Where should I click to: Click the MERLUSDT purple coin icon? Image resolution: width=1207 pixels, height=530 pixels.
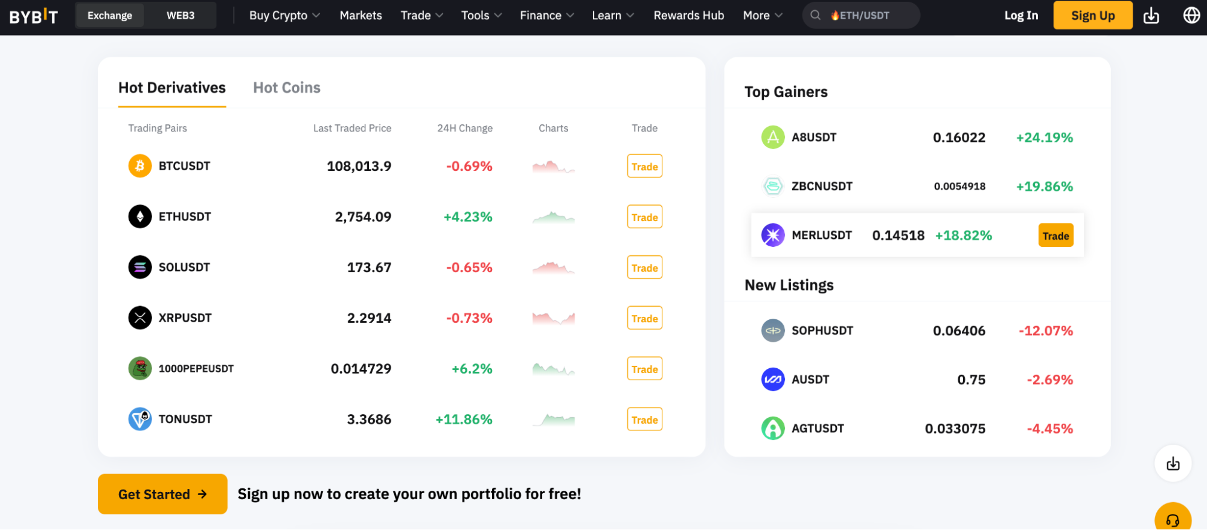773,235
